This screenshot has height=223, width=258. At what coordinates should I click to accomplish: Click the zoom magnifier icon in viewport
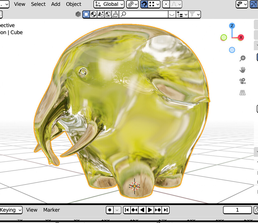tap(242, 58)
